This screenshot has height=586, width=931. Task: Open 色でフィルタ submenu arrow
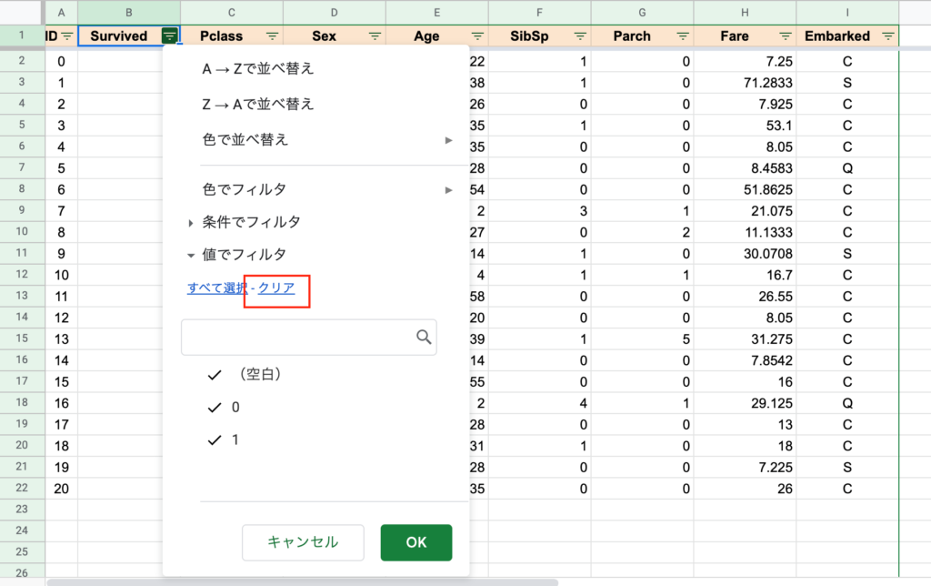[x=449, y=190]
